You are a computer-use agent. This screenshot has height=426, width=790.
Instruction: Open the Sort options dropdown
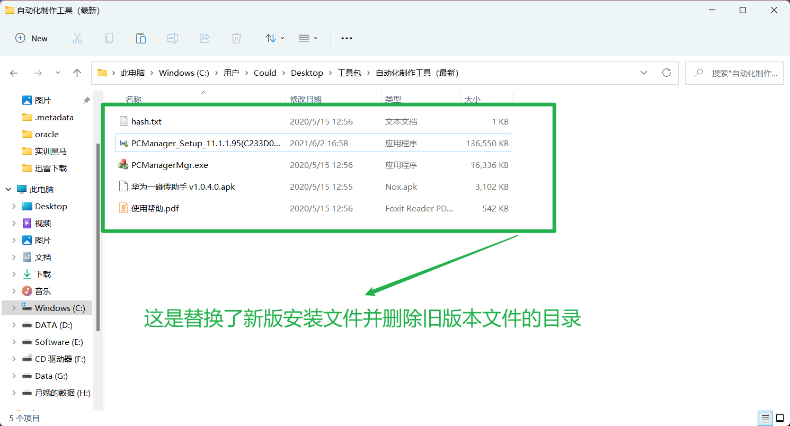(x=275, y=38)
